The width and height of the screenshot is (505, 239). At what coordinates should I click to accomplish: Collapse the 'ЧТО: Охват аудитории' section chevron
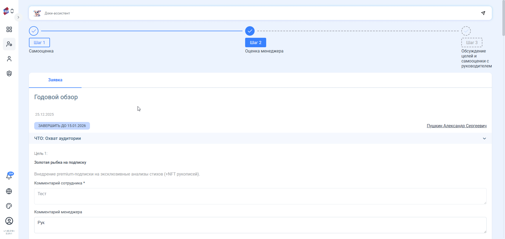(x=484, y=139)
